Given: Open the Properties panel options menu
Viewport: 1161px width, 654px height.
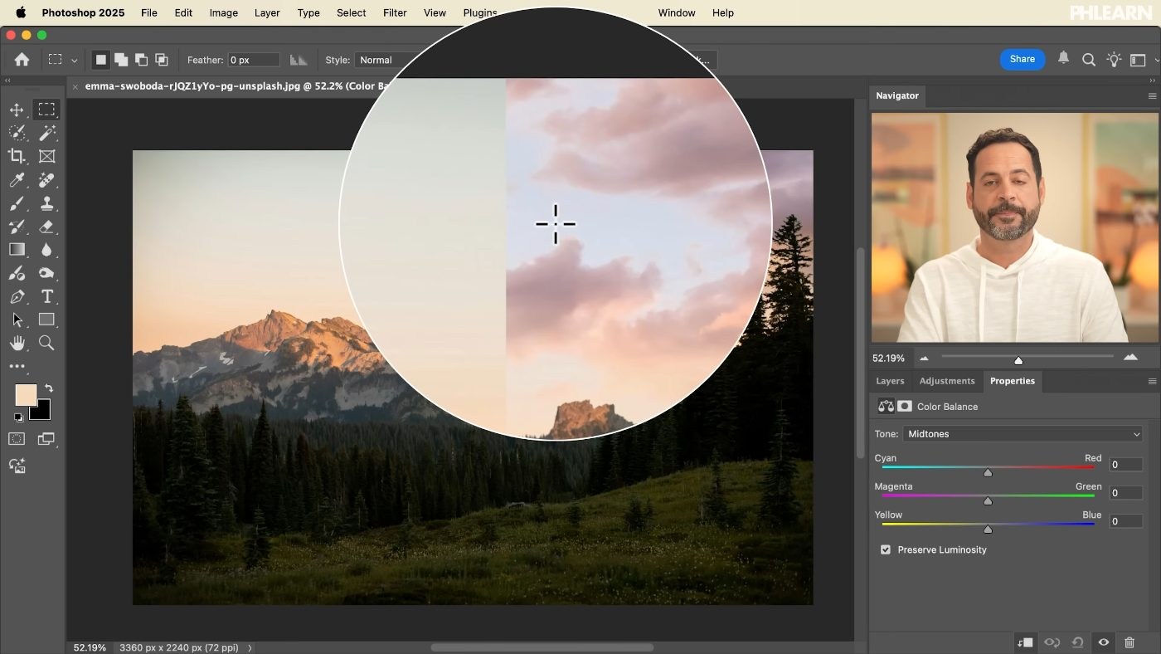Looking at the screenshot, I should (1151, 382).
